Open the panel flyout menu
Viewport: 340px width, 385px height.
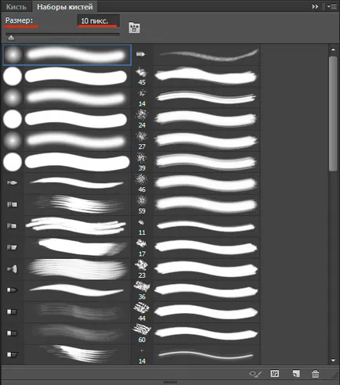point(332,6)
